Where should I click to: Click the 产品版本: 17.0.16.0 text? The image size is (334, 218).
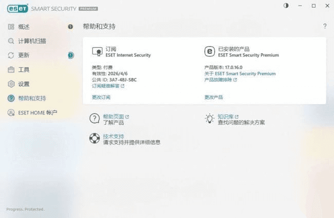click(224, 67)
